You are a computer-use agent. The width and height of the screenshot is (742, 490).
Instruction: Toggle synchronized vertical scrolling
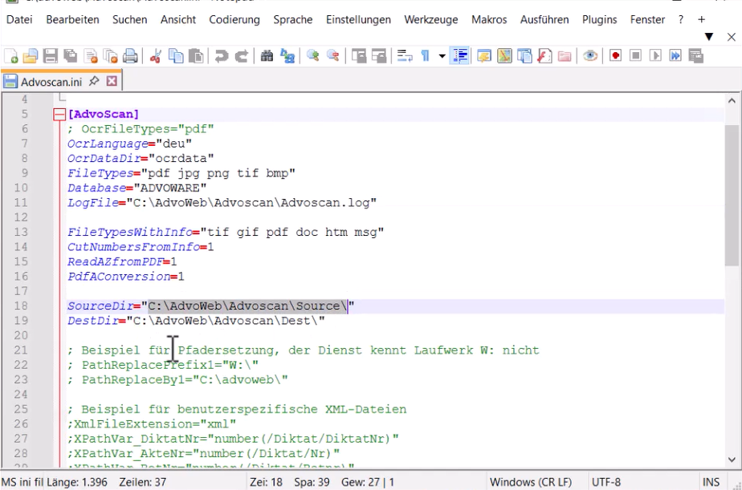pos(359,56)
